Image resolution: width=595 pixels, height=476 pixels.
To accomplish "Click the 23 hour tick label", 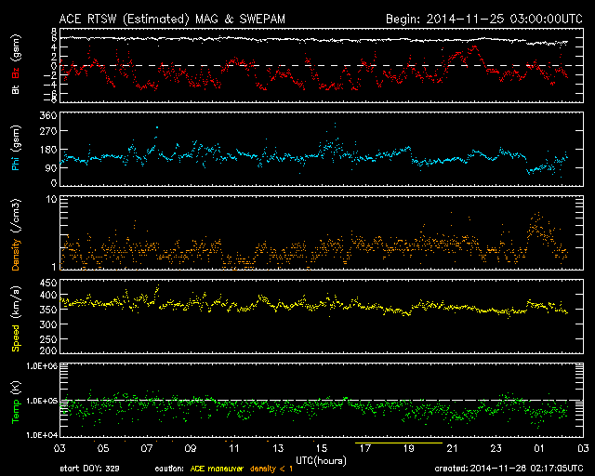I will 495,447.
